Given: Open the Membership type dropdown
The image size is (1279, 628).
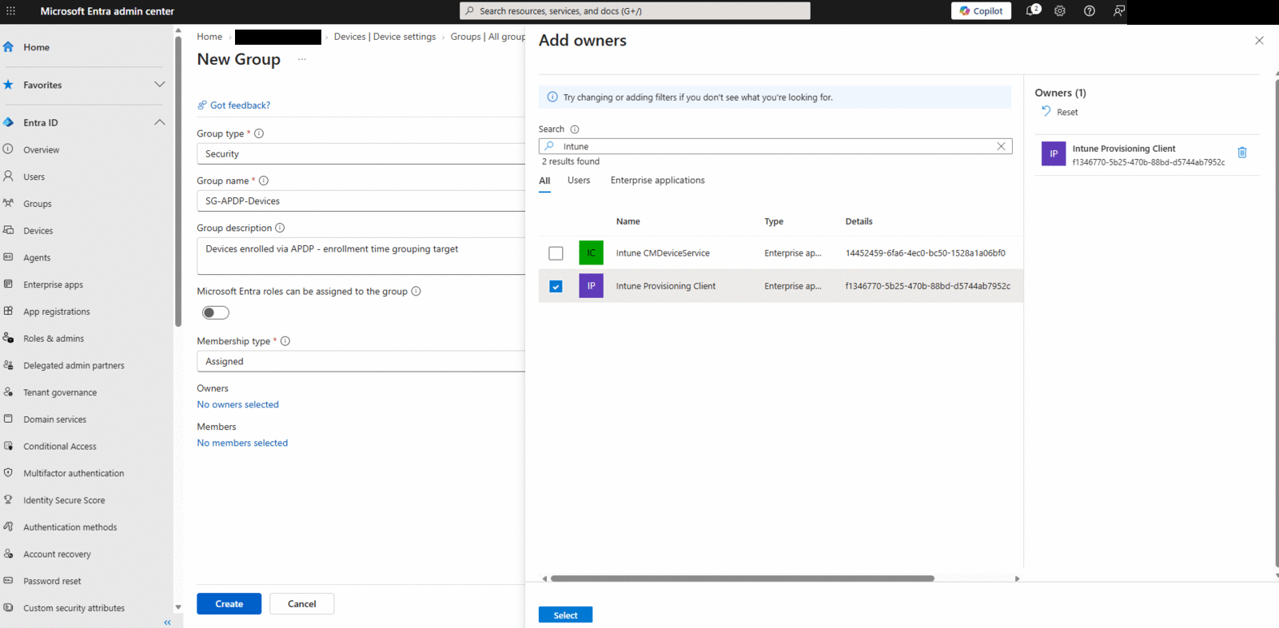Looking at the screenshot, I should click(x=361, y=361).
